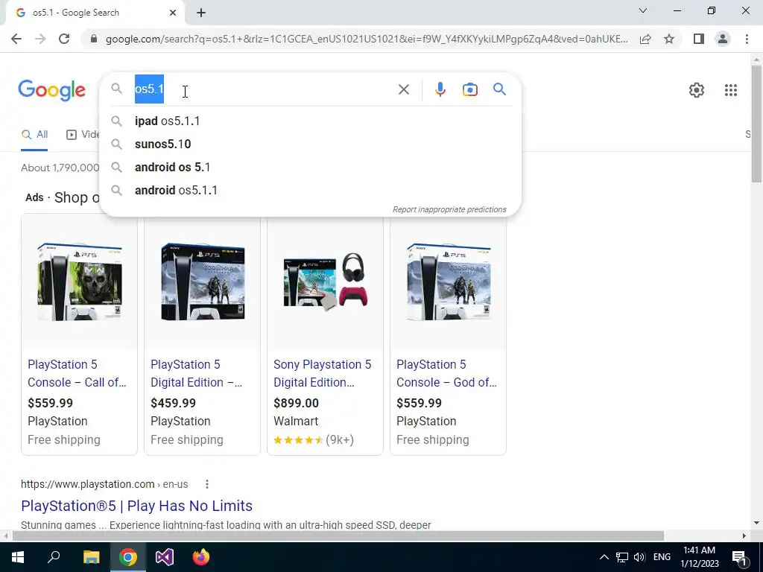Open 'PlayStation 5 Console – God of...' link

click(x=447, y=373)
